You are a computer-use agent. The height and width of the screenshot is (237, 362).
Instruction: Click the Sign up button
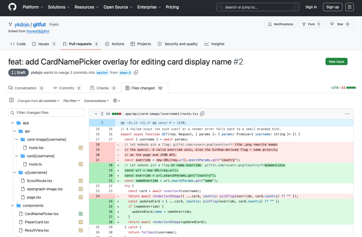(x=333, y=7)
